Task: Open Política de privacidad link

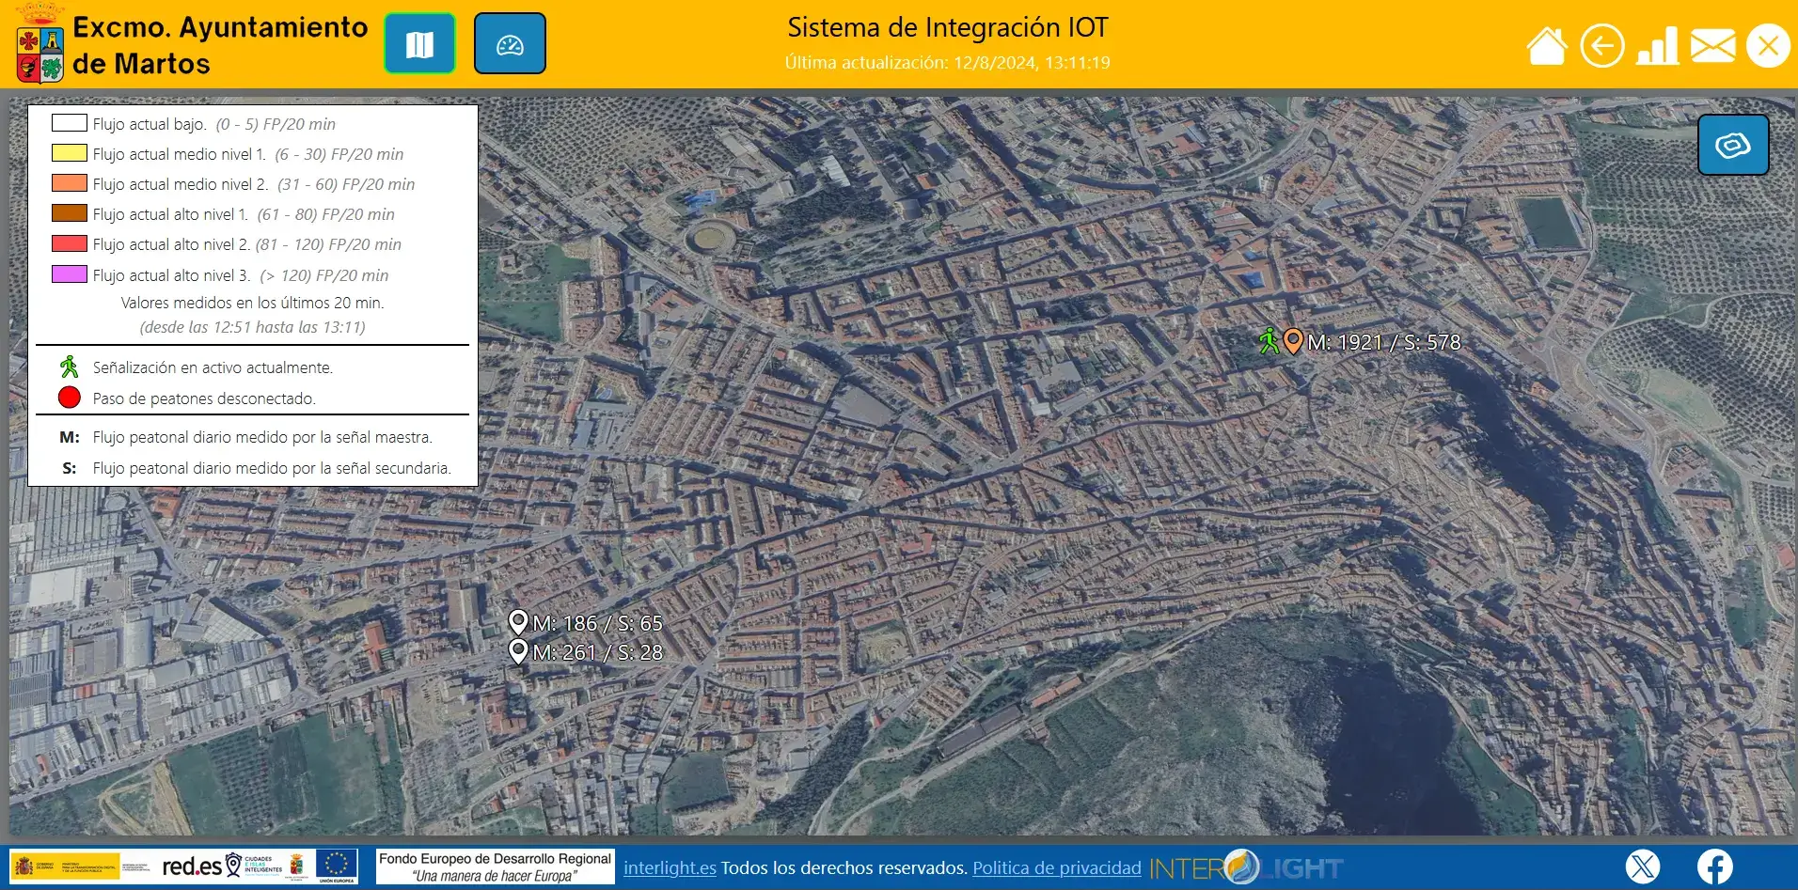Action: pyautogui.click(x=1055, y=867)
